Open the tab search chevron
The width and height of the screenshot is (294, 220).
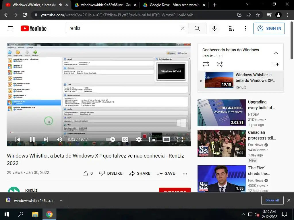click(x=247, y=4)
